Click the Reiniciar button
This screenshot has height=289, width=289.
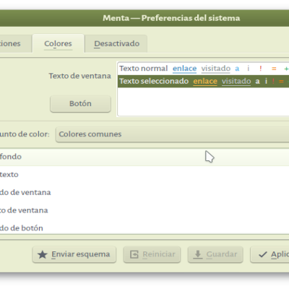(152, 254)
